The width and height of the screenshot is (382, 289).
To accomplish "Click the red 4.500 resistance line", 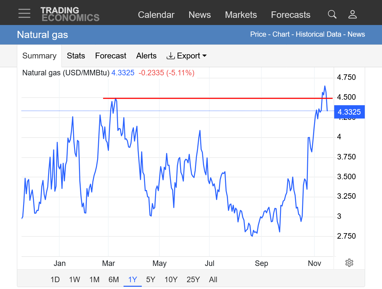I will [x=211, y=98].
